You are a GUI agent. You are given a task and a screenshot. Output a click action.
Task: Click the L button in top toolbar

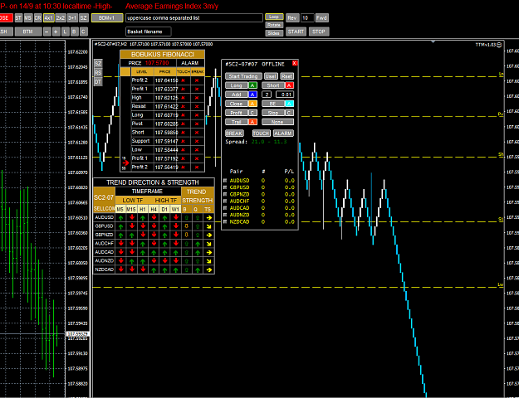pyautogui.click(x=66, y=32)
